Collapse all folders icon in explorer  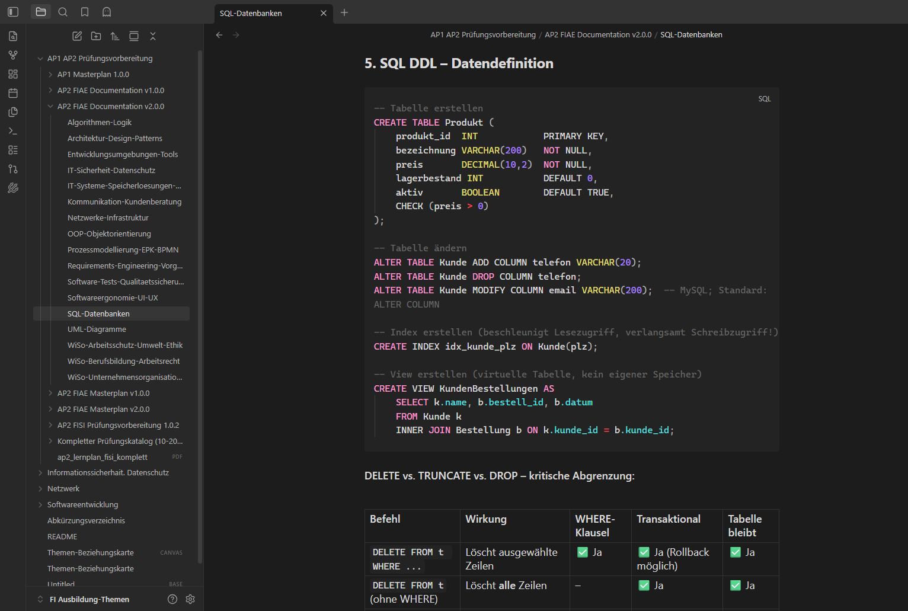coord(153,36)
